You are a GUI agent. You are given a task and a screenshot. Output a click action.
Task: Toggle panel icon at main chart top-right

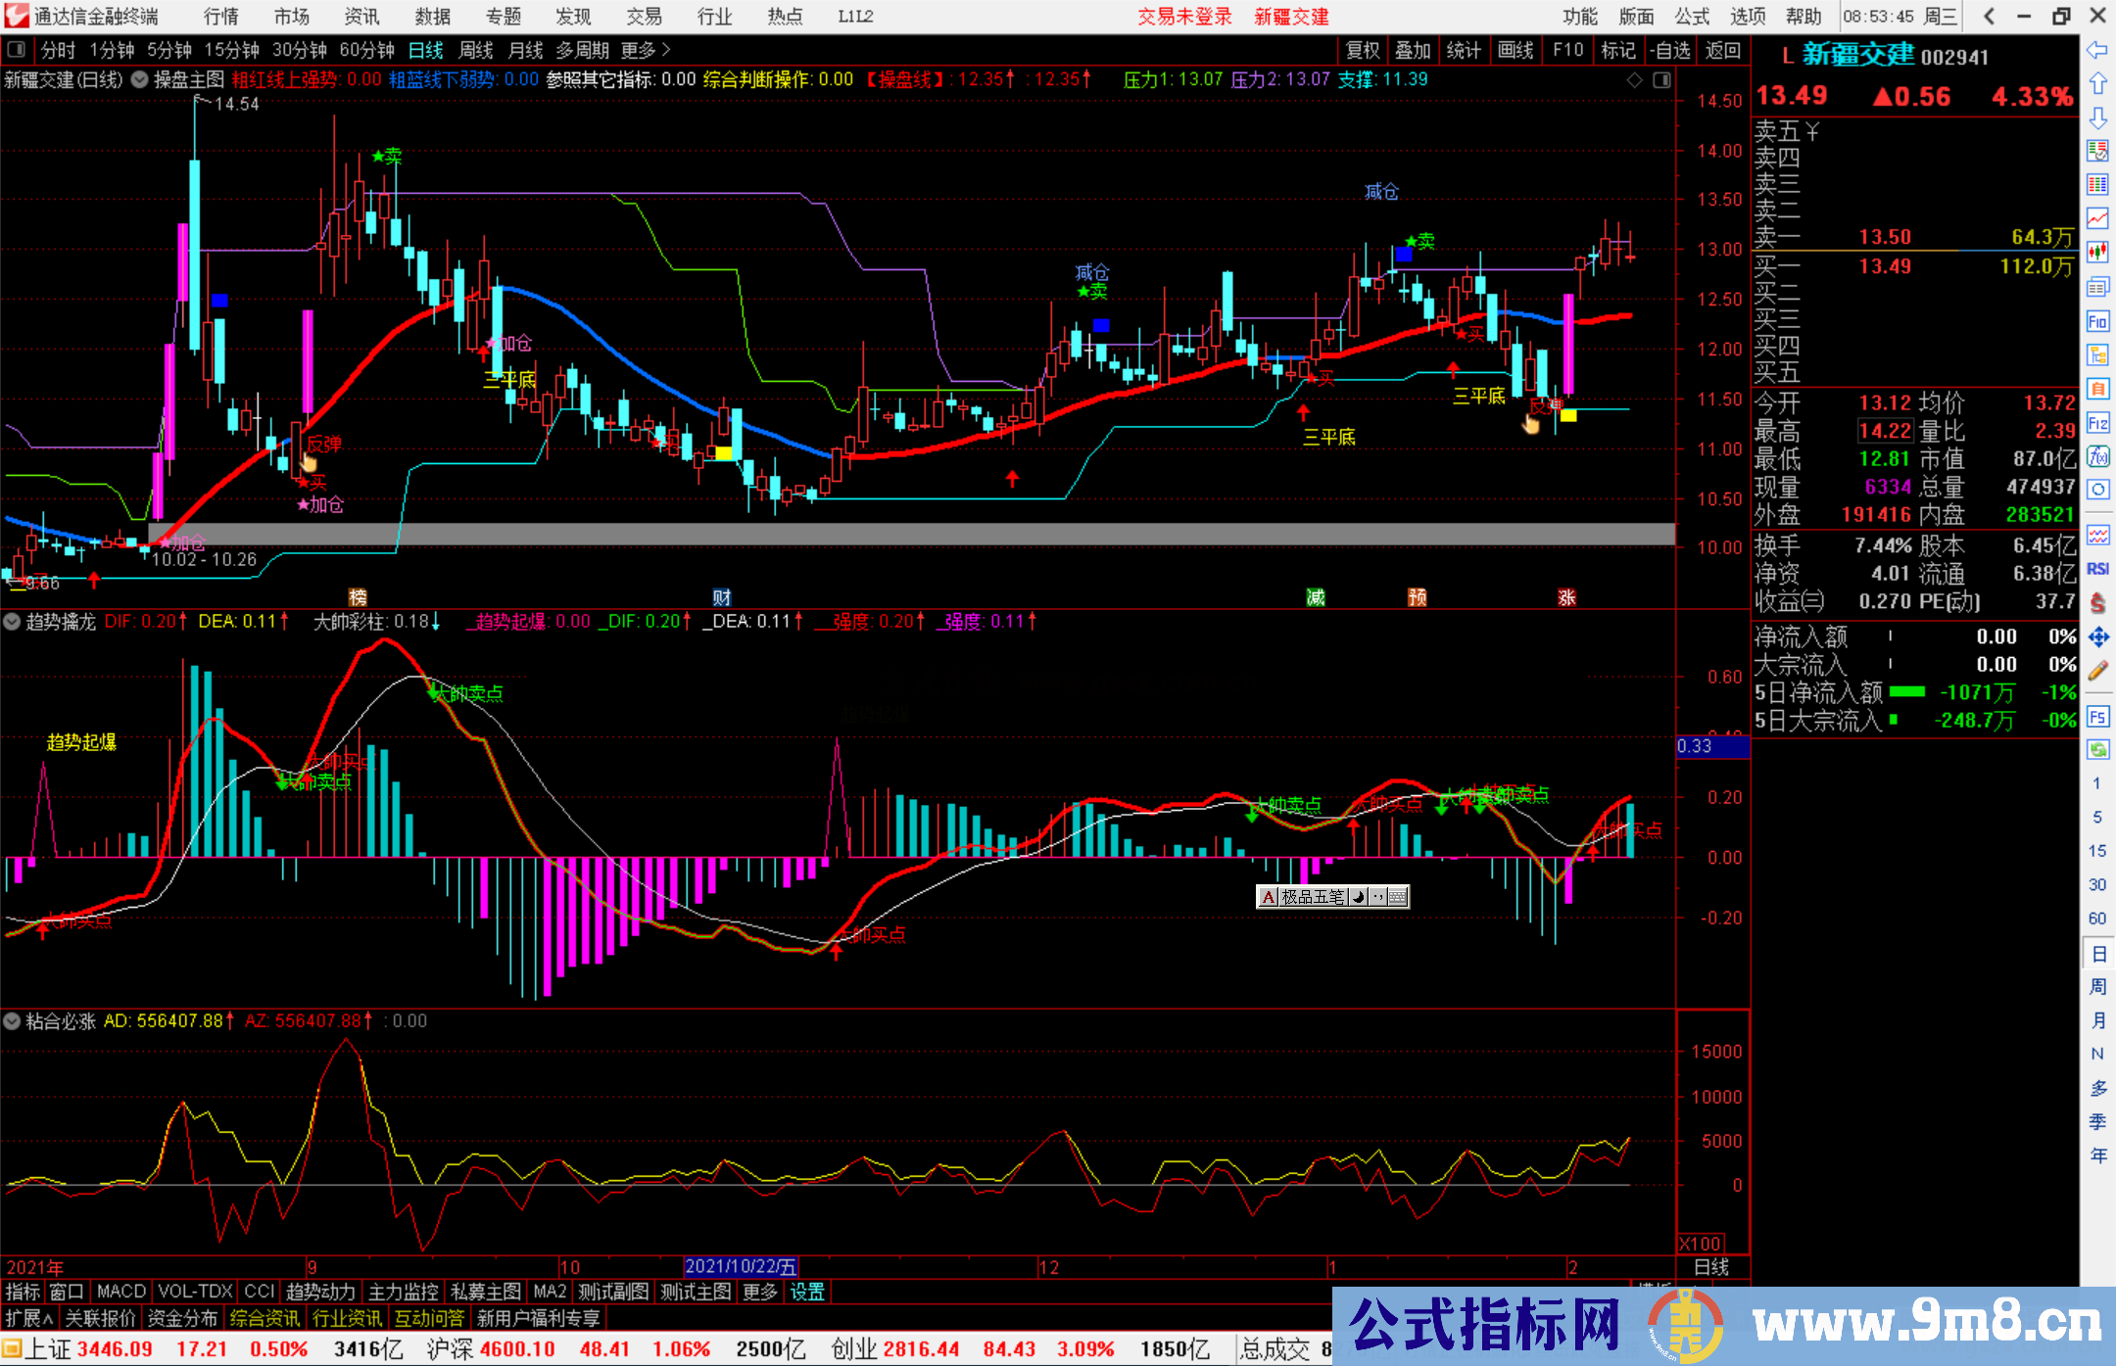tap(1661, 80)
